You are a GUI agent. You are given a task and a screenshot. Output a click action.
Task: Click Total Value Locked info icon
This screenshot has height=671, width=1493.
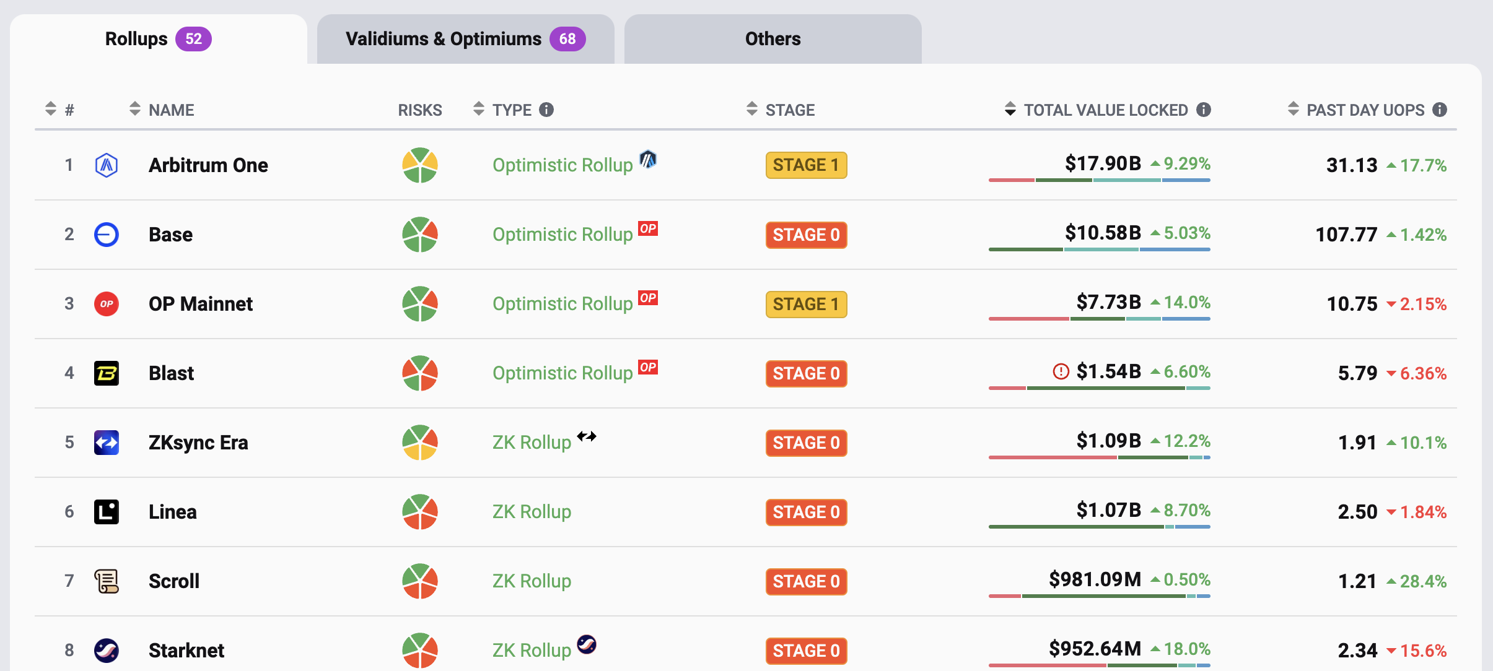pos(1204,110)
